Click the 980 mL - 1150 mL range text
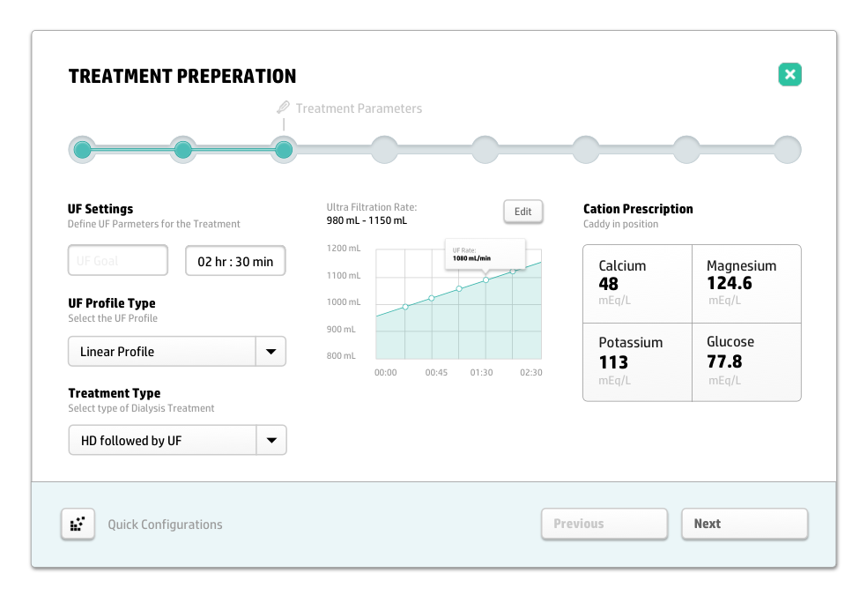The image size is (867, 603). click(x=367, y=220)
